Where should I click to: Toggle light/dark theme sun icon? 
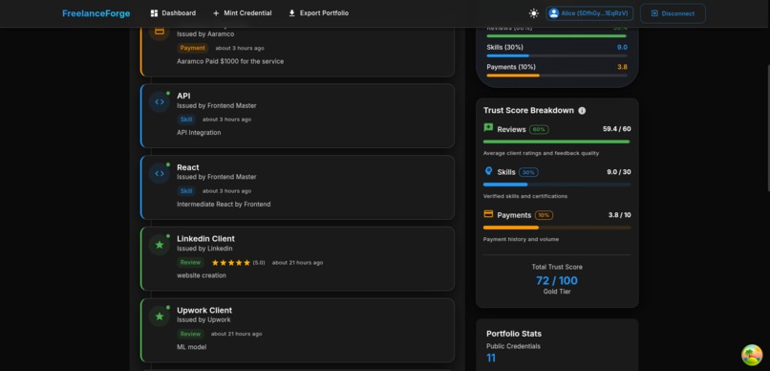[534, 13]
